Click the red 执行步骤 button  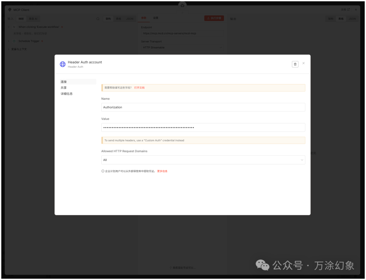[x=214, y=18]
